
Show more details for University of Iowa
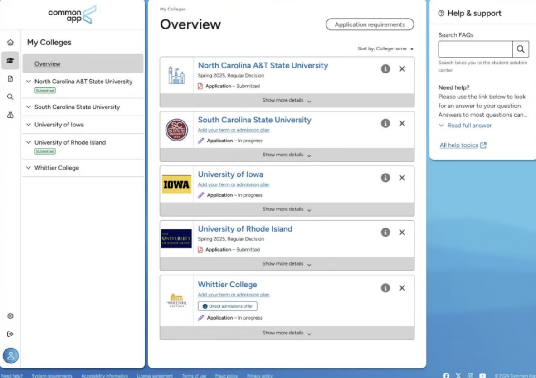[x=287, y=209]
